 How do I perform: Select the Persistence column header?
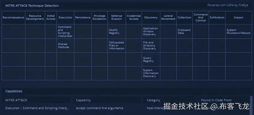pos(83,17)
